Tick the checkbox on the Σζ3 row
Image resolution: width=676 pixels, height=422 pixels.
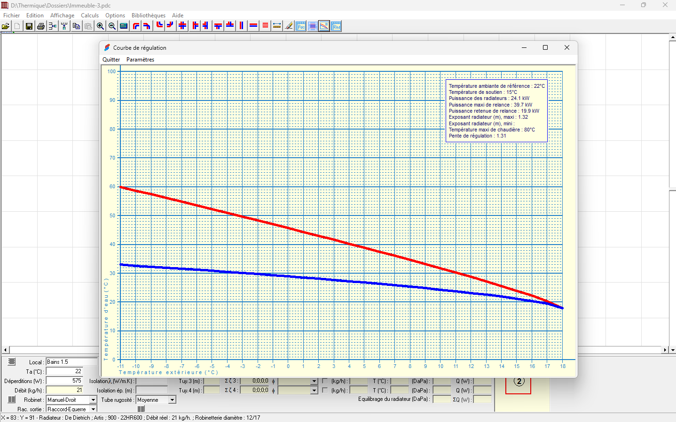[325, 381]
